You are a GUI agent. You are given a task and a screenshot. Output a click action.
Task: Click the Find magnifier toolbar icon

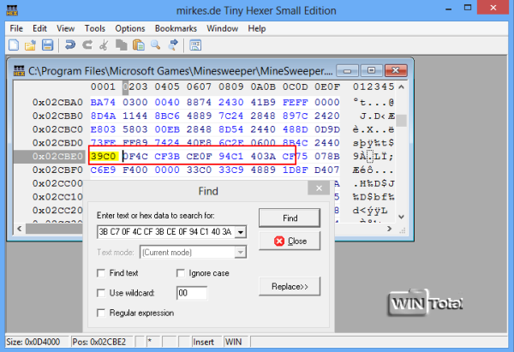pos(156,45)
